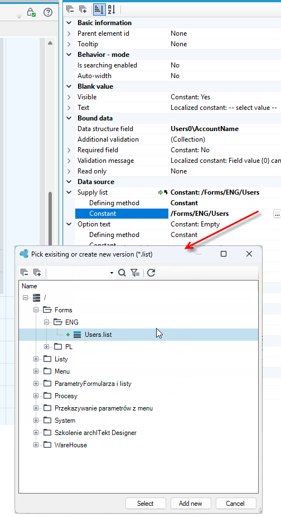Expand the Parent element id property
281x517 pixels.
click(x=69, y=33)
